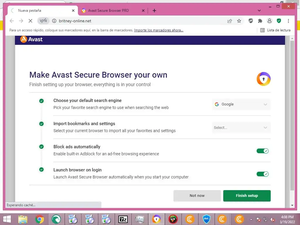Open File Explorer from the taskbar
300x225 pixels.
click(x=23, y=219)
